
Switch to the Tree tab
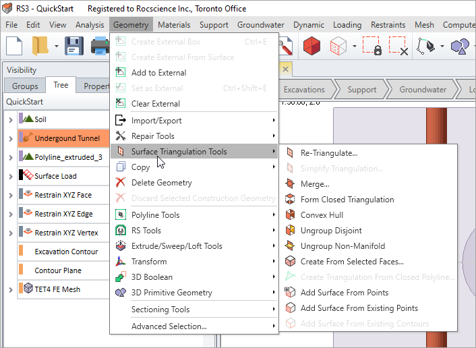tap(61, 85)
